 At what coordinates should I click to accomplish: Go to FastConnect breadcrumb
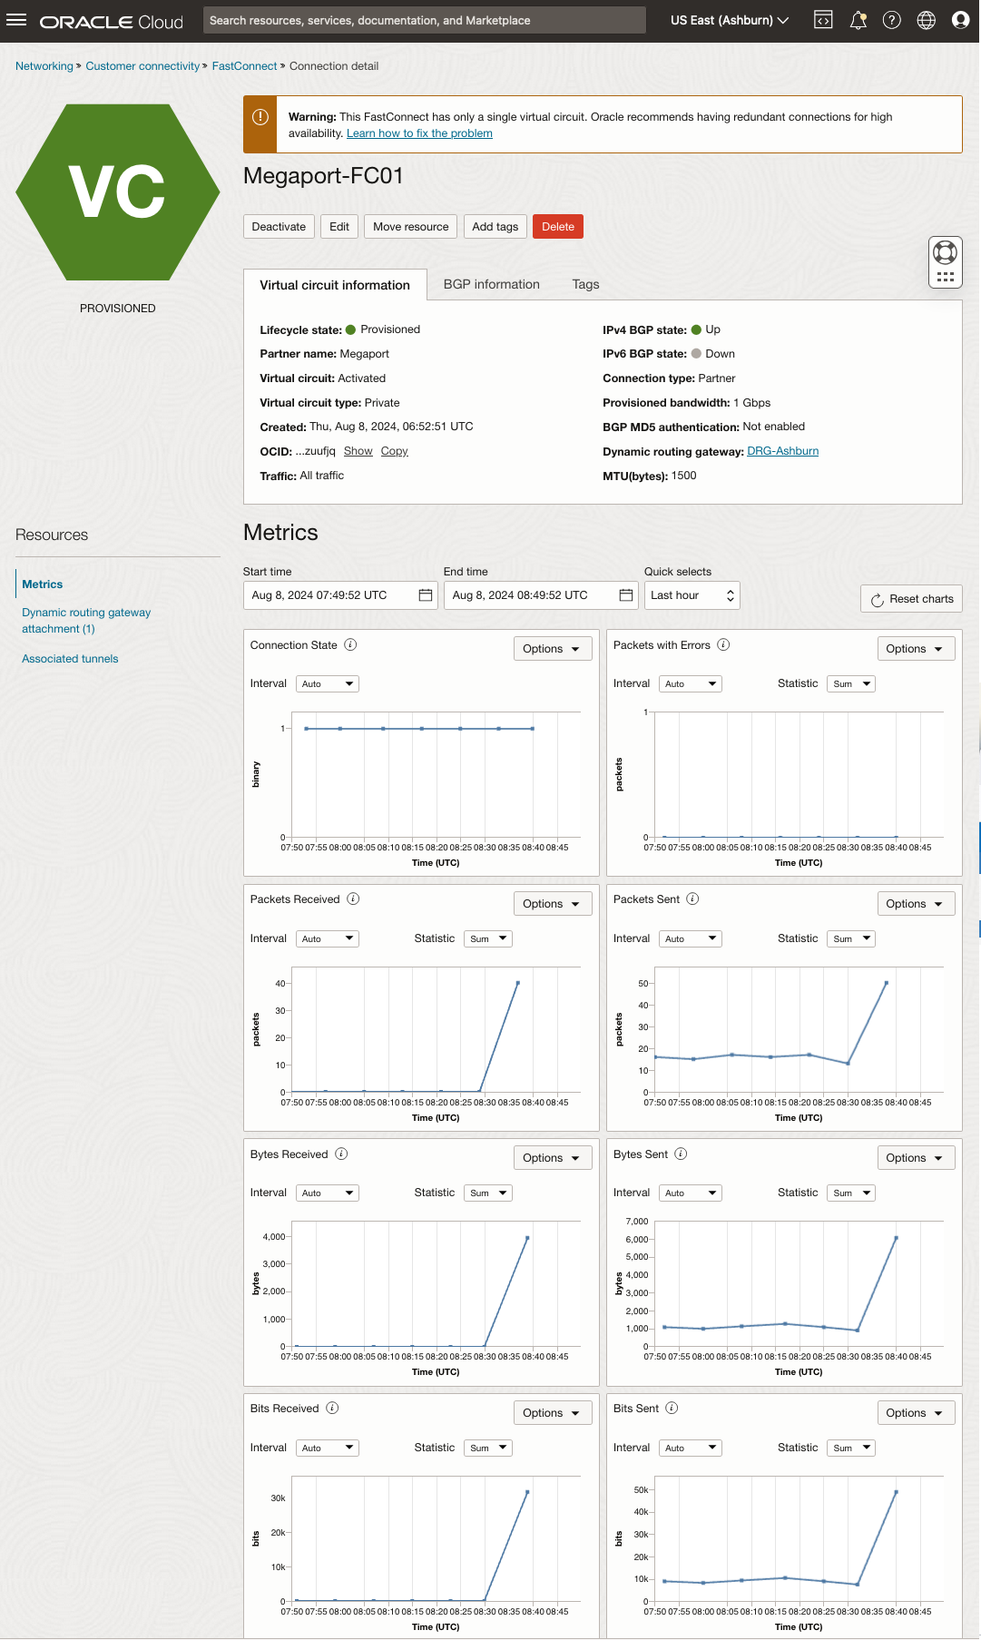245,66
